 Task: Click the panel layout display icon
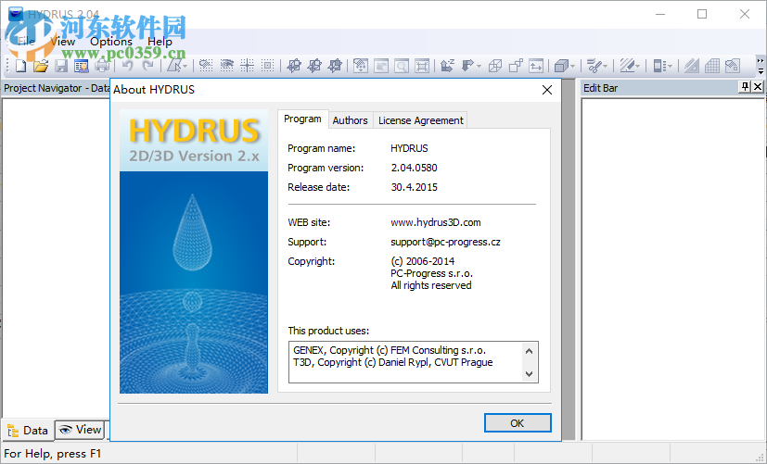click(x=658, y=66)
